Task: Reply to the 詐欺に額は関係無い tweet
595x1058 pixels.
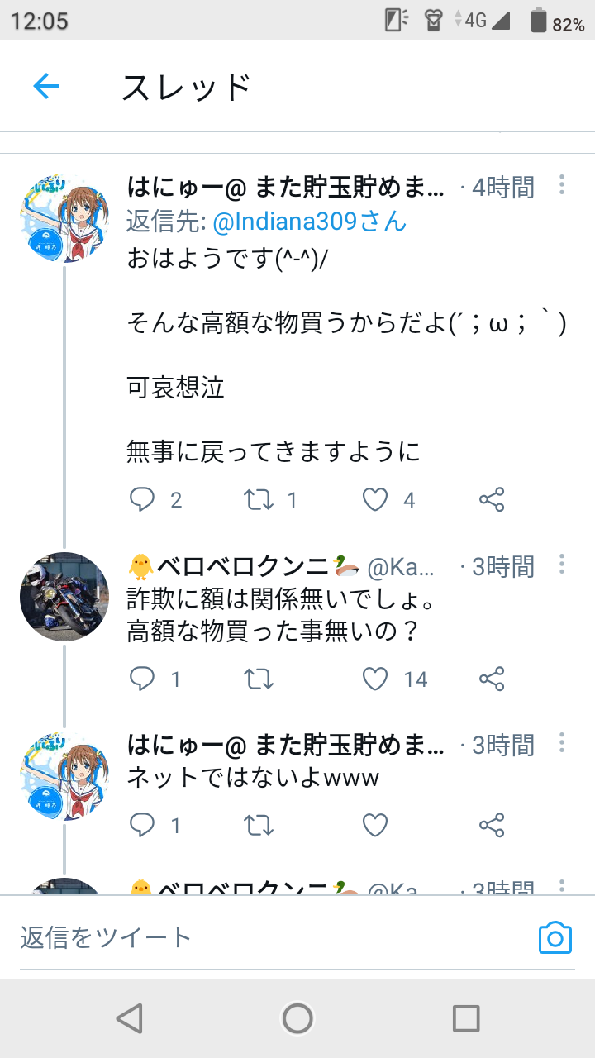Action: coord(143,679)
